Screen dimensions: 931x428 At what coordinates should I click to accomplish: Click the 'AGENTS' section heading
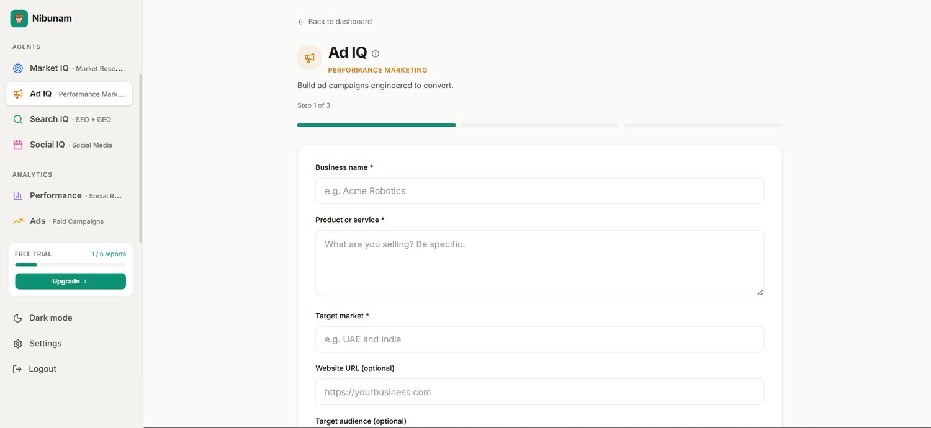tap(26, 47)
